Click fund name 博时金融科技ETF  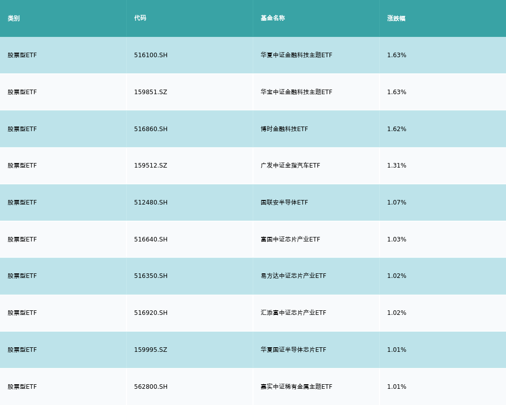(284, 129)
